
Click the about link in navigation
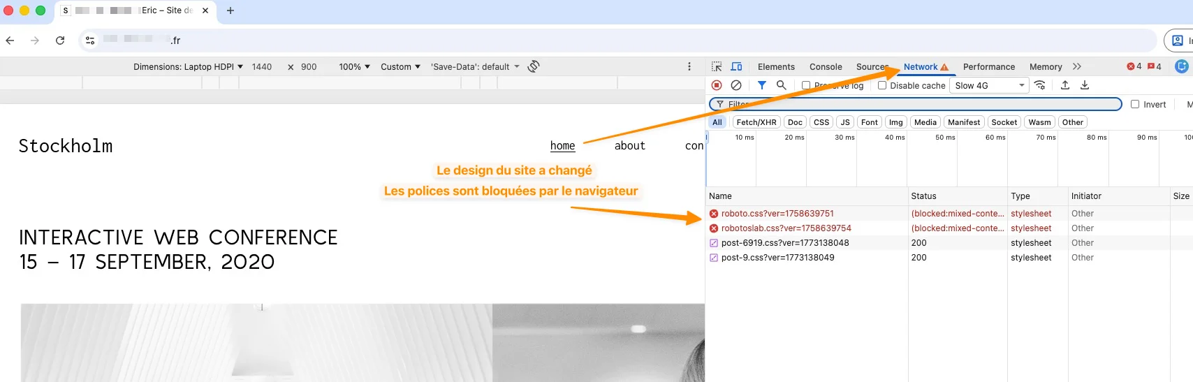(x=629, y=145)
